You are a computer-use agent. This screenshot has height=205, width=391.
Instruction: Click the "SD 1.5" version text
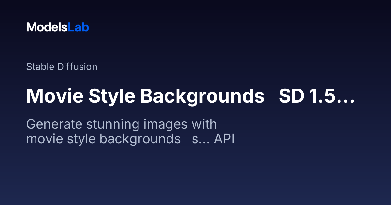307,96
